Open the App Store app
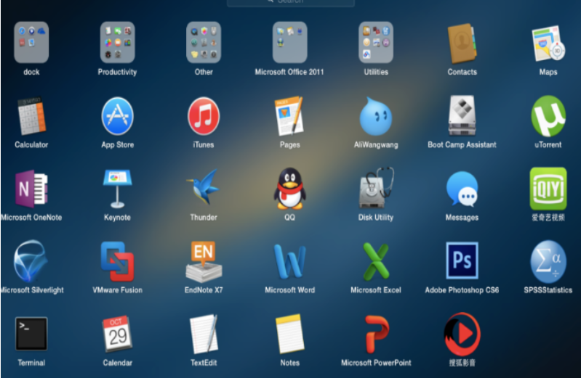The image size is (581, 378). 117,116
